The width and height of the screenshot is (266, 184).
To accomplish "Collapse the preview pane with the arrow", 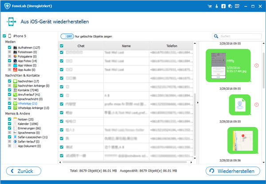I will click(197, 102).
